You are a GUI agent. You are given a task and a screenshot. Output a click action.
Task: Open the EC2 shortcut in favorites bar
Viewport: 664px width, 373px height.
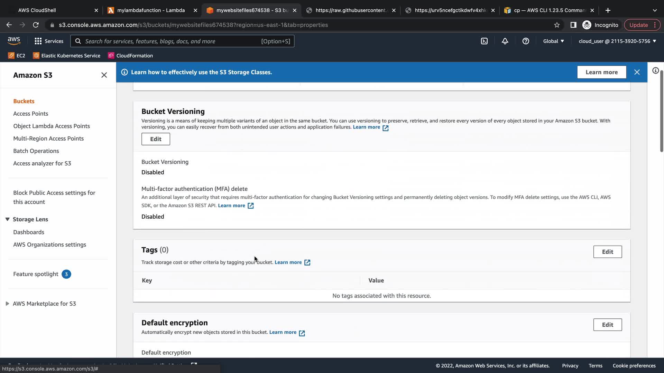[17, 56]
